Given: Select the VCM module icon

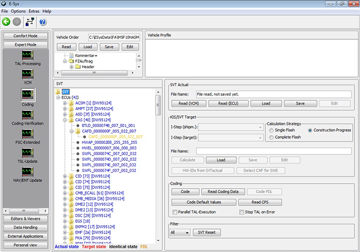Looking at the screenshot, I should coord(27,74).
